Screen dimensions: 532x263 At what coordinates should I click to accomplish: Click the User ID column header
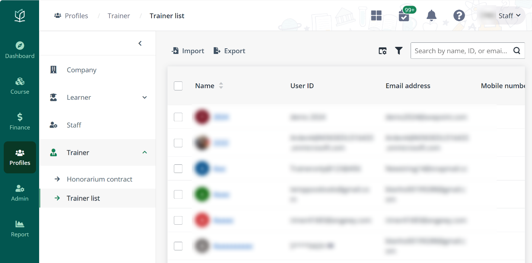coord(302,86)
